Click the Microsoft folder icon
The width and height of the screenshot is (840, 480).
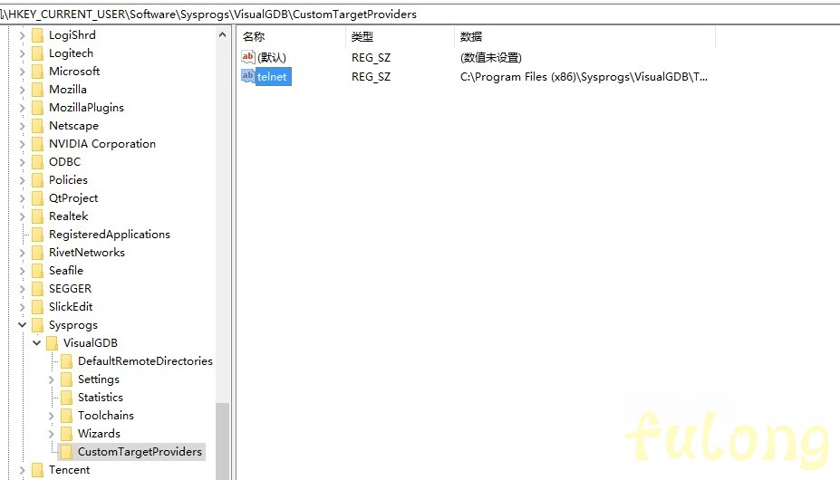(x=37, y=72)
